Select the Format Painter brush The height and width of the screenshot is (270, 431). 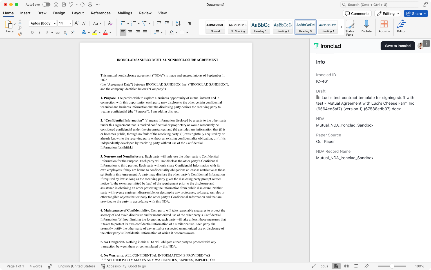coord(20,34)
